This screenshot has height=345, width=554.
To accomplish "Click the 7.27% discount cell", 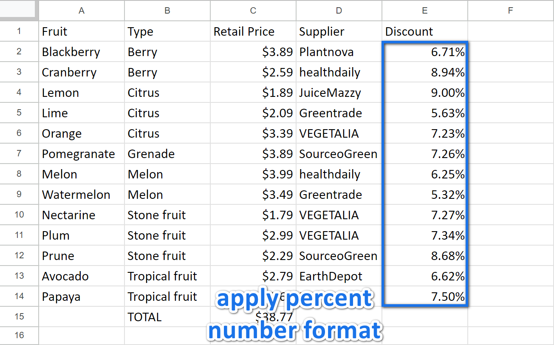I will pos(425,215).
